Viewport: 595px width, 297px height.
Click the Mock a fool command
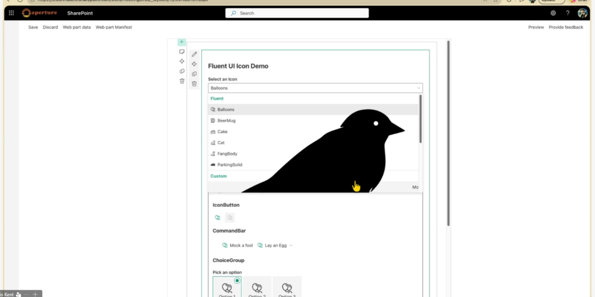click(x=238, y=245)
